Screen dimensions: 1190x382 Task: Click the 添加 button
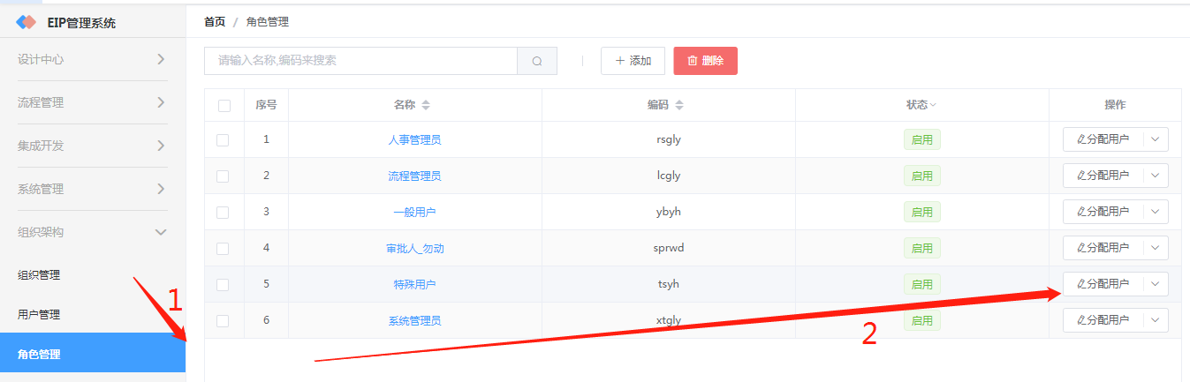[x=633, y=61]
